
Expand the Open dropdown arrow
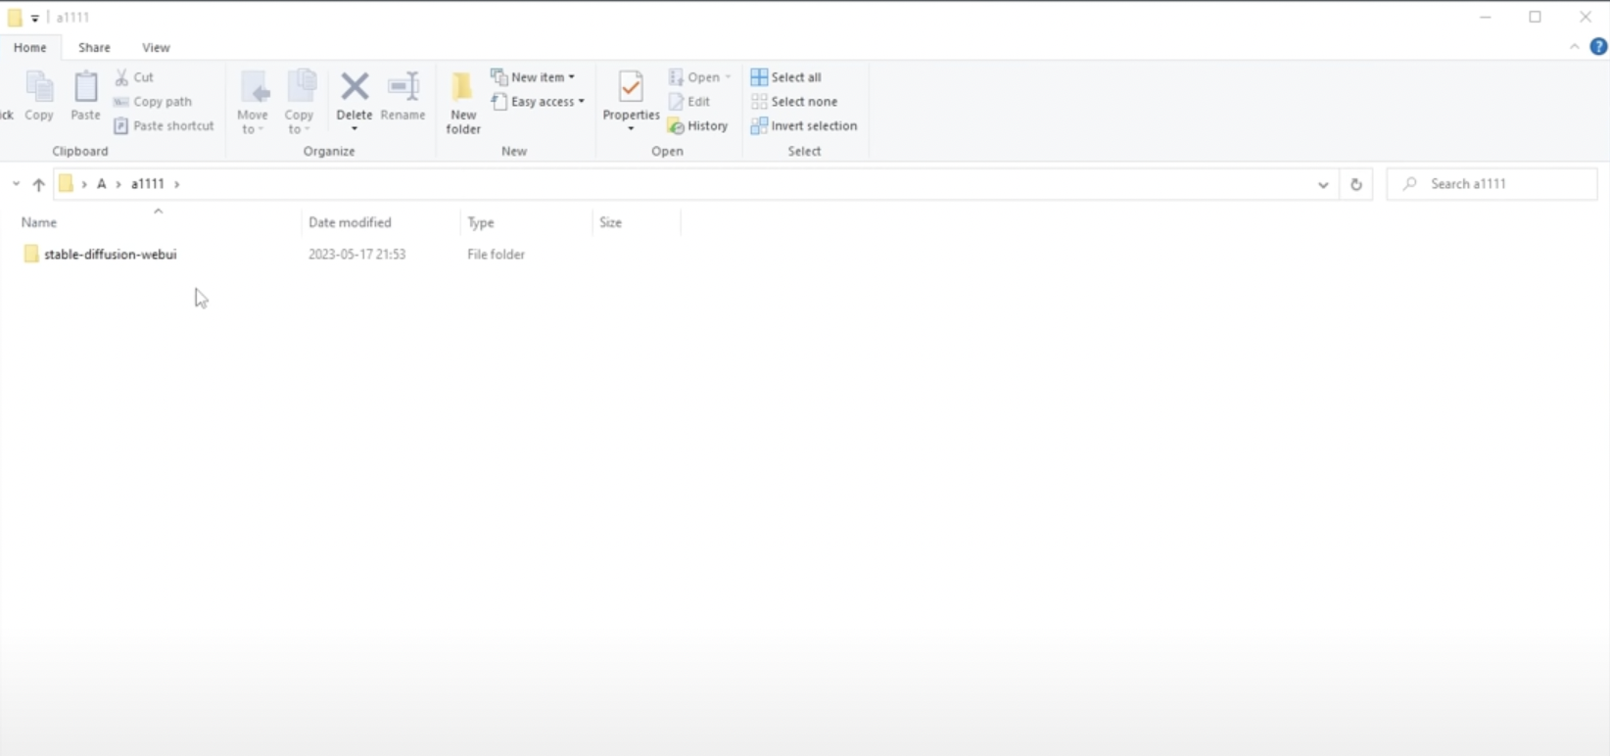[728, 77]
